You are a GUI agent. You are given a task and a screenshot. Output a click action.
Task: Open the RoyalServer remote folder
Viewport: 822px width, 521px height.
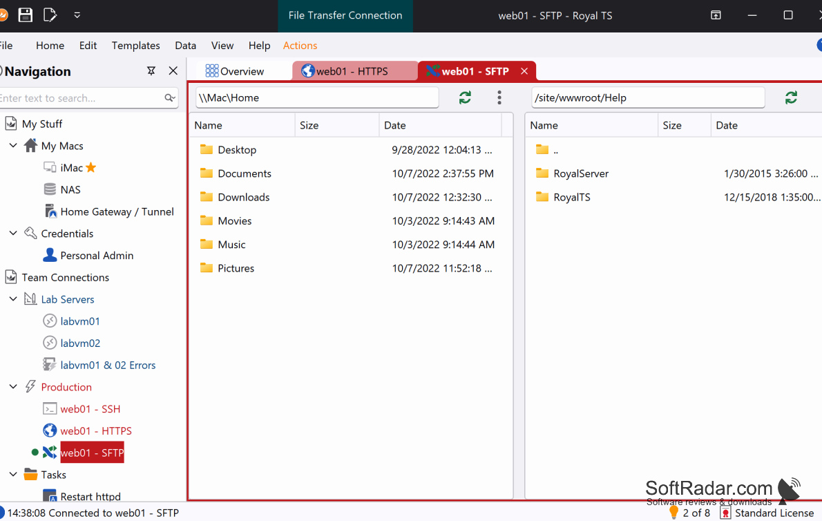581,173
